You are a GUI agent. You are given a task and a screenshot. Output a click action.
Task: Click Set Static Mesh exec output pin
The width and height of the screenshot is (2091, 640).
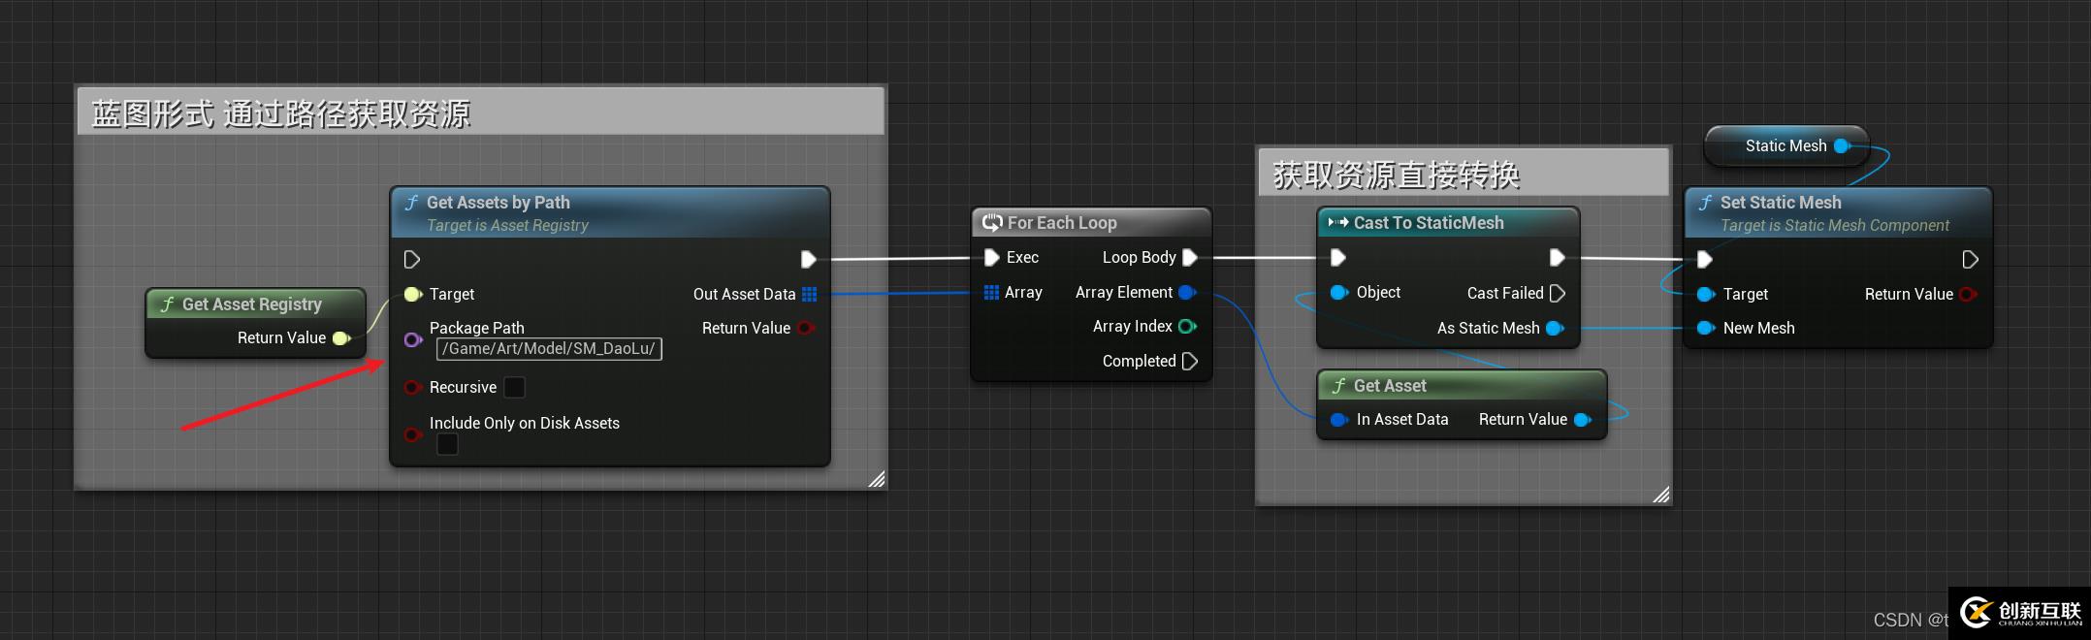(x=1970, y=260)
